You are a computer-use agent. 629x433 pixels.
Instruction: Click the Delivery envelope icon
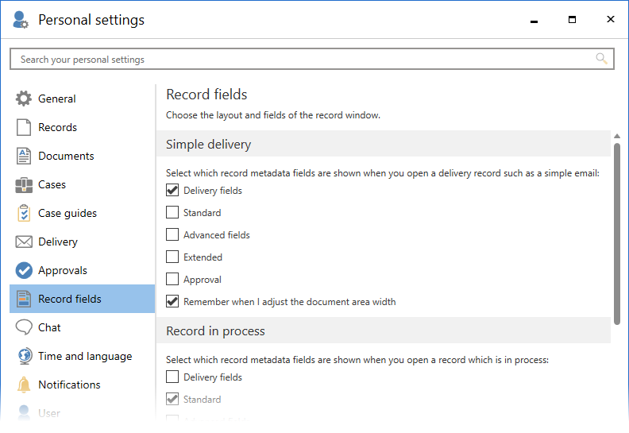(24, 242)
